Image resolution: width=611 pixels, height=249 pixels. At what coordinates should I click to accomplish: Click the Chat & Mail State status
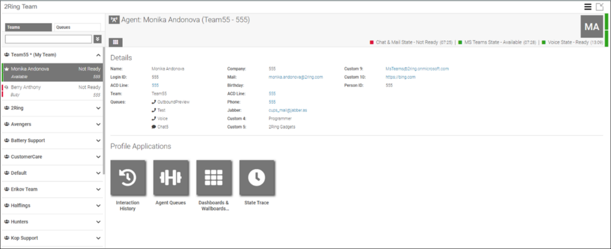coord(411,42)
